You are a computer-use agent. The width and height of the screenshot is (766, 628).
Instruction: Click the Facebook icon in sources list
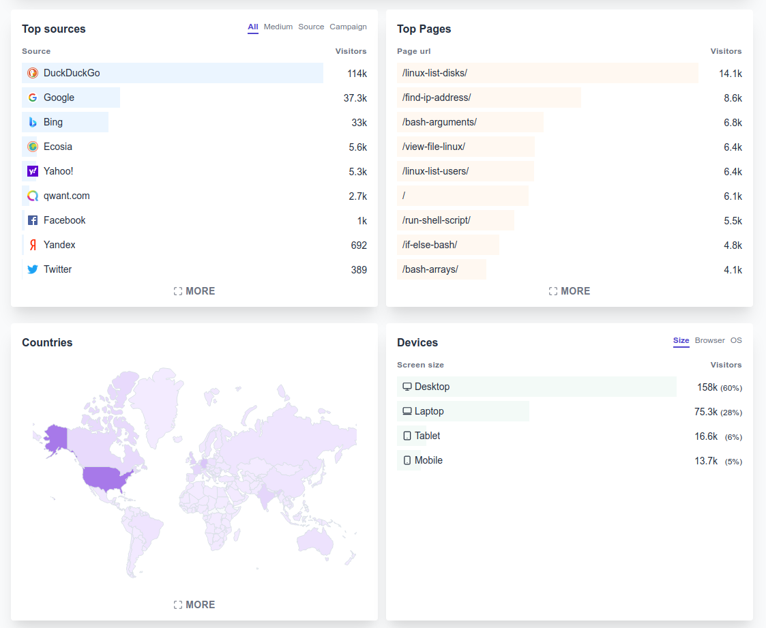pyautogui.click(x=33, y=220)
